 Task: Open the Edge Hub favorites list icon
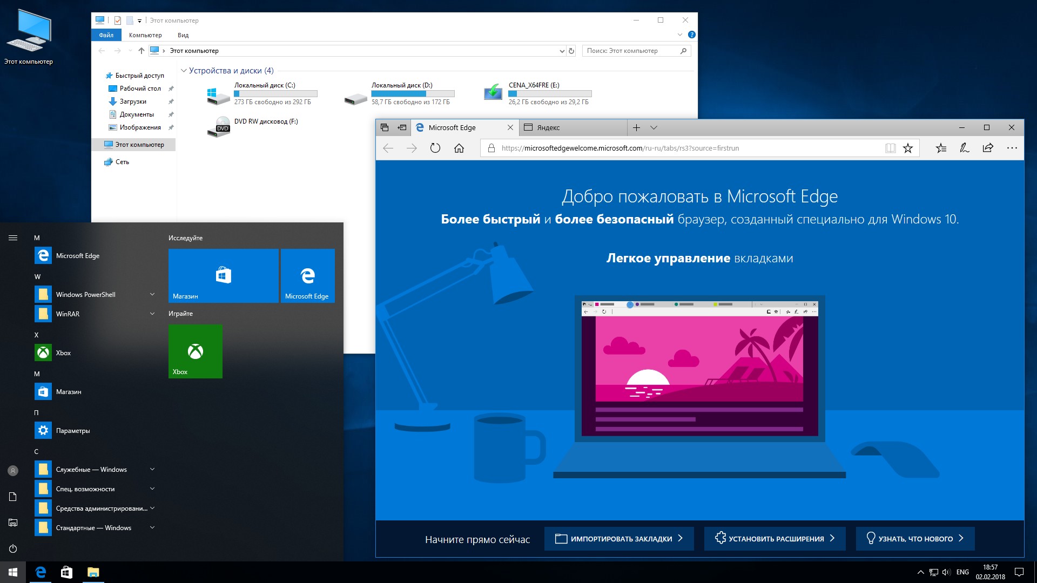941,148
